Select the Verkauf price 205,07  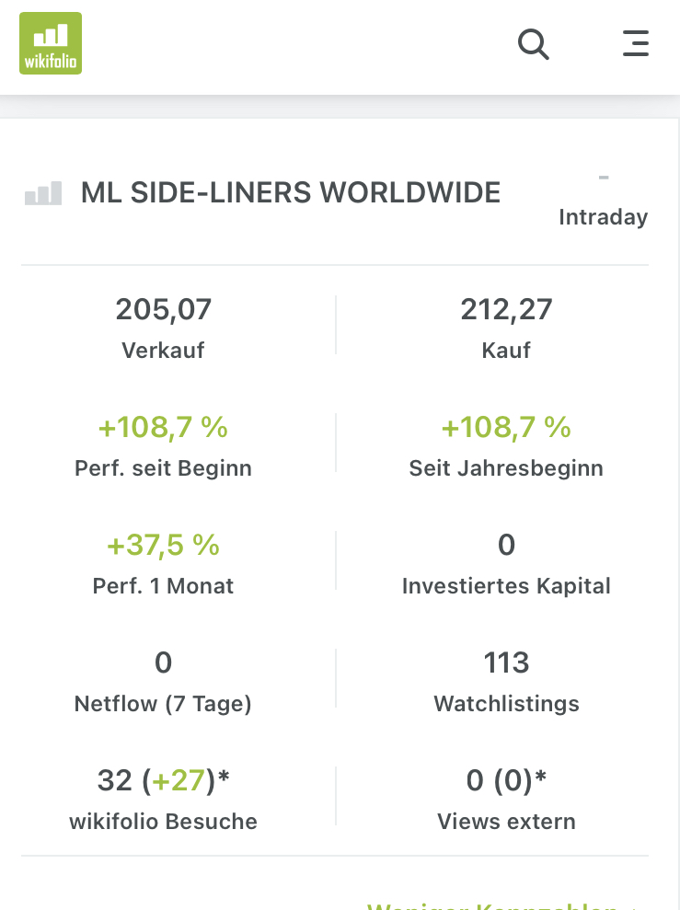(x=164, y=310)
